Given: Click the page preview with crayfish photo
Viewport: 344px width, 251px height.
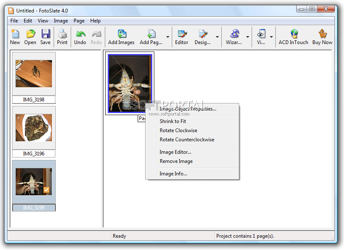Looking at the screenshot, I should coord(130,83).
